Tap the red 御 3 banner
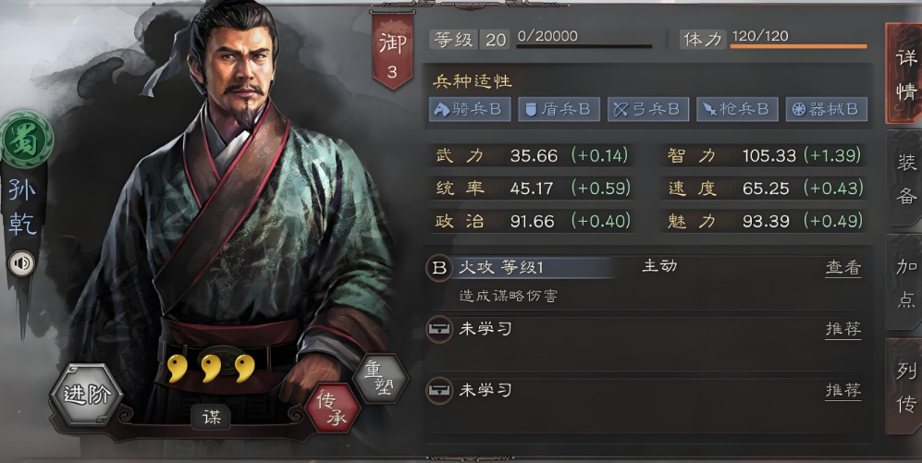The width and height of the screenshot is (922, 463). 391,51
